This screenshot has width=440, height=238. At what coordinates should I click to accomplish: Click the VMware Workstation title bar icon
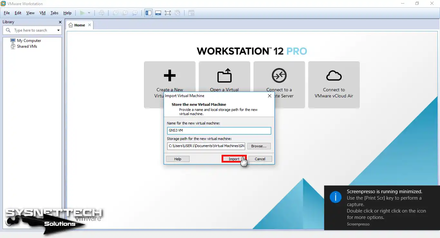pos(4,4)
